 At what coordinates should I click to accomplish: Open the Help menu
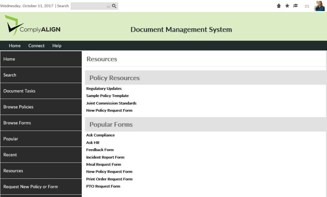[57, 46]
